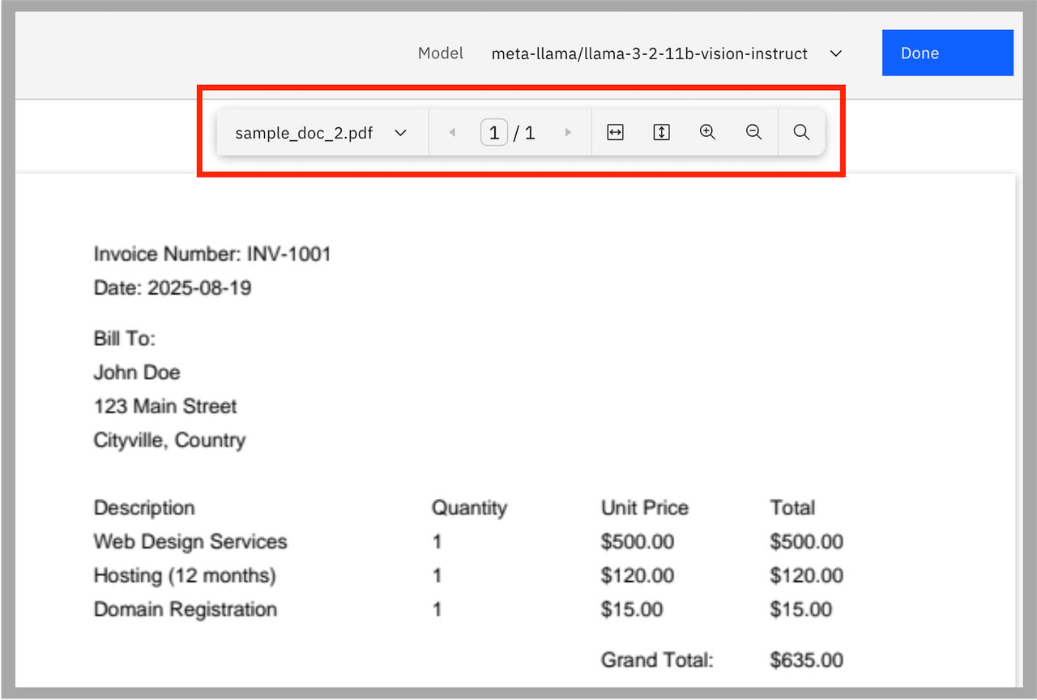
Task: Click the Done button
Action: [947, 53]
